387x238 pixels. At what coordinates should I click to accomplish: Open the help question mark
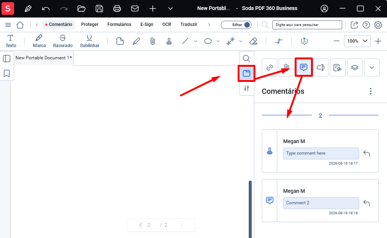click(x=366, y=25)
